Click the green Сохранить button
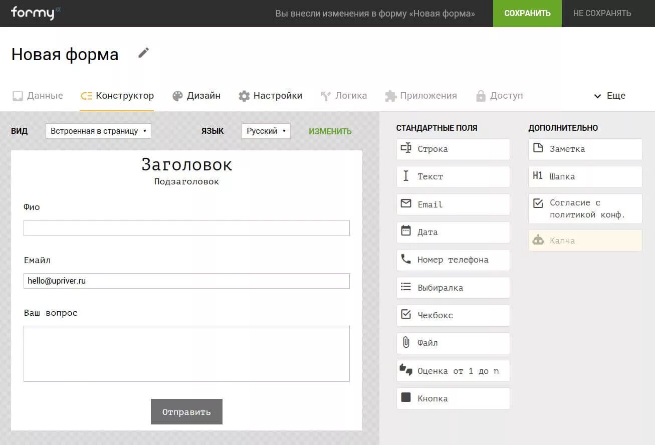This screenshot has height=445, width=655. [527, 14]
